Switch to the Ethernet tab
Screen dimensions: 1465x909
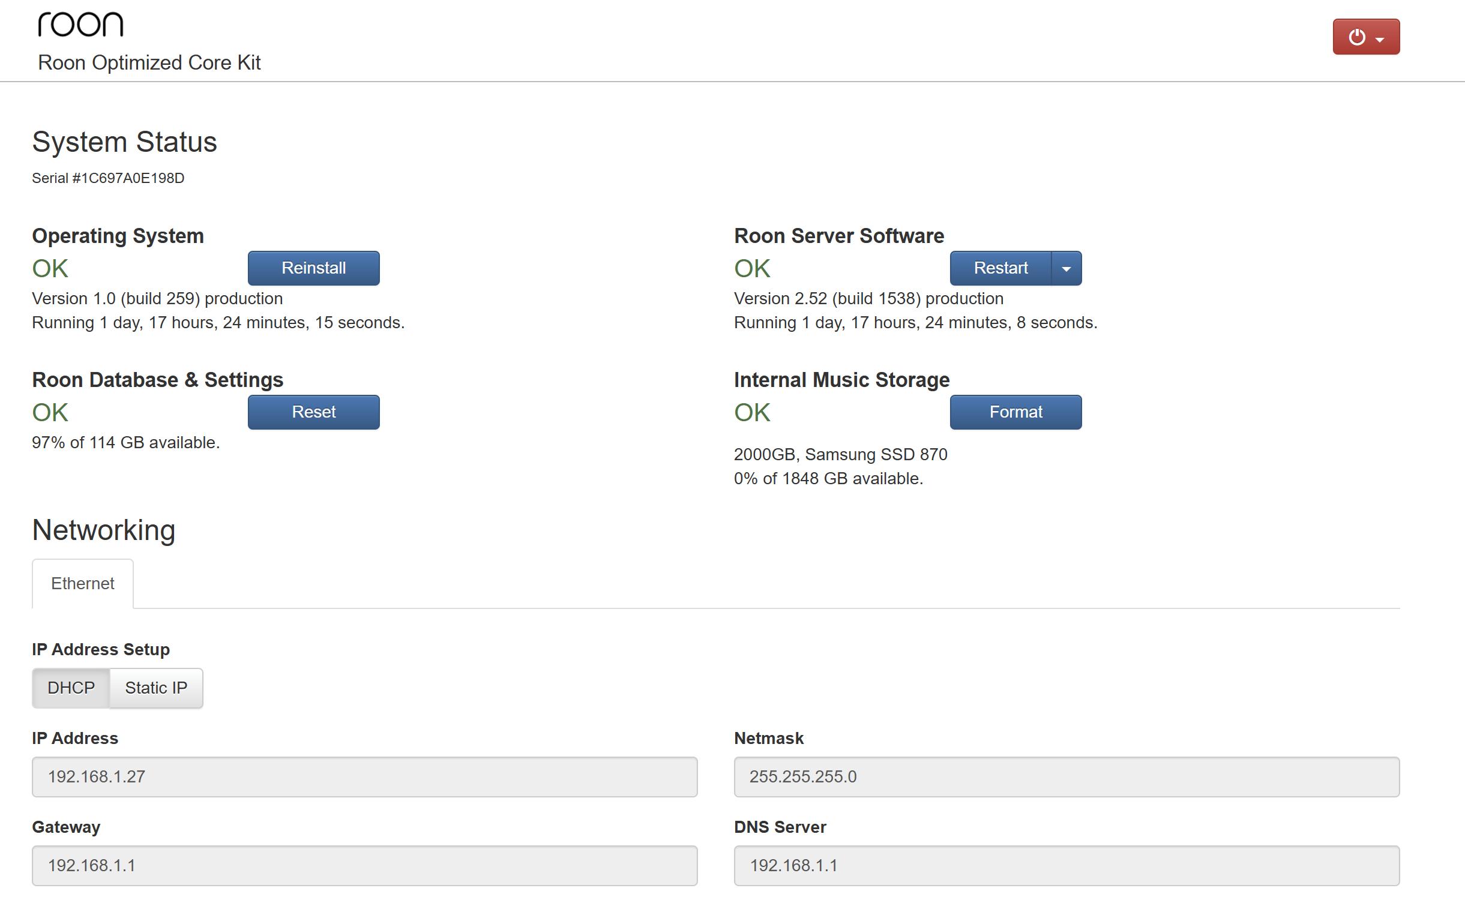[x=82, y=584]
